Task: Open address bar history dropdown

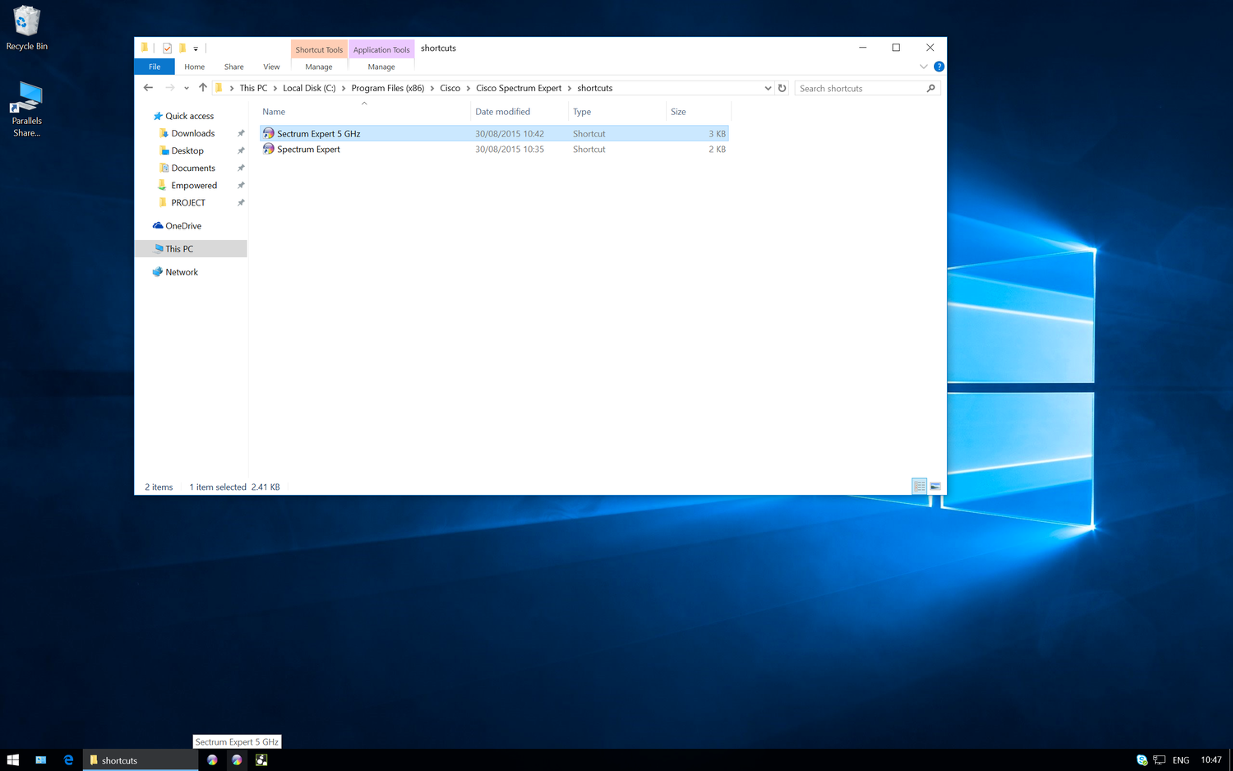Action: [x=768, y=88]
